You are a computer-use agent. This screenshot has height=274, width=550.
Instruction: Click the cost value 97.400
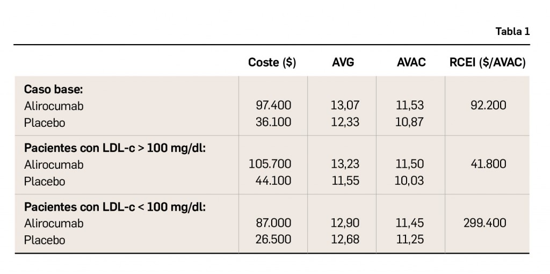(273, 106)
